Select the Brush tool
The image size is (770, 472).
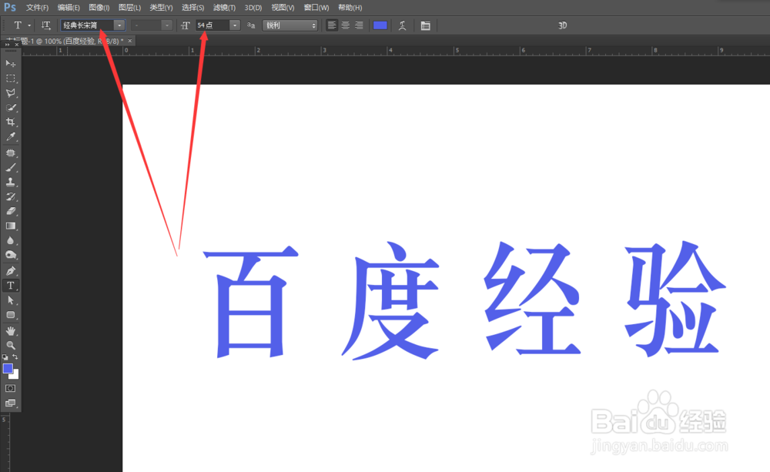10,168
